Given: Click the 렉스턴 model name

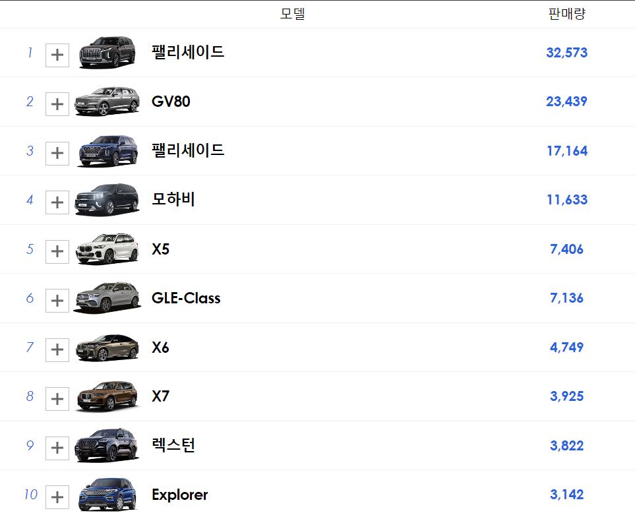Looking at the screenshot, I should pos(173,445).
